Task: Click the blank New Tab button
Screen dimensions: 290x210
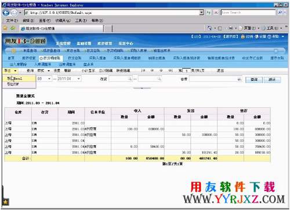Action: pyautogui.click(x=108, y=29)
